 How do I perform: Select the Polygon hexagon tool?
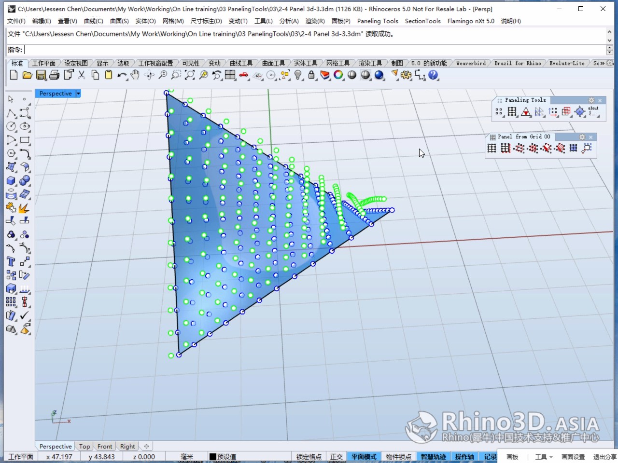(11, 153)
